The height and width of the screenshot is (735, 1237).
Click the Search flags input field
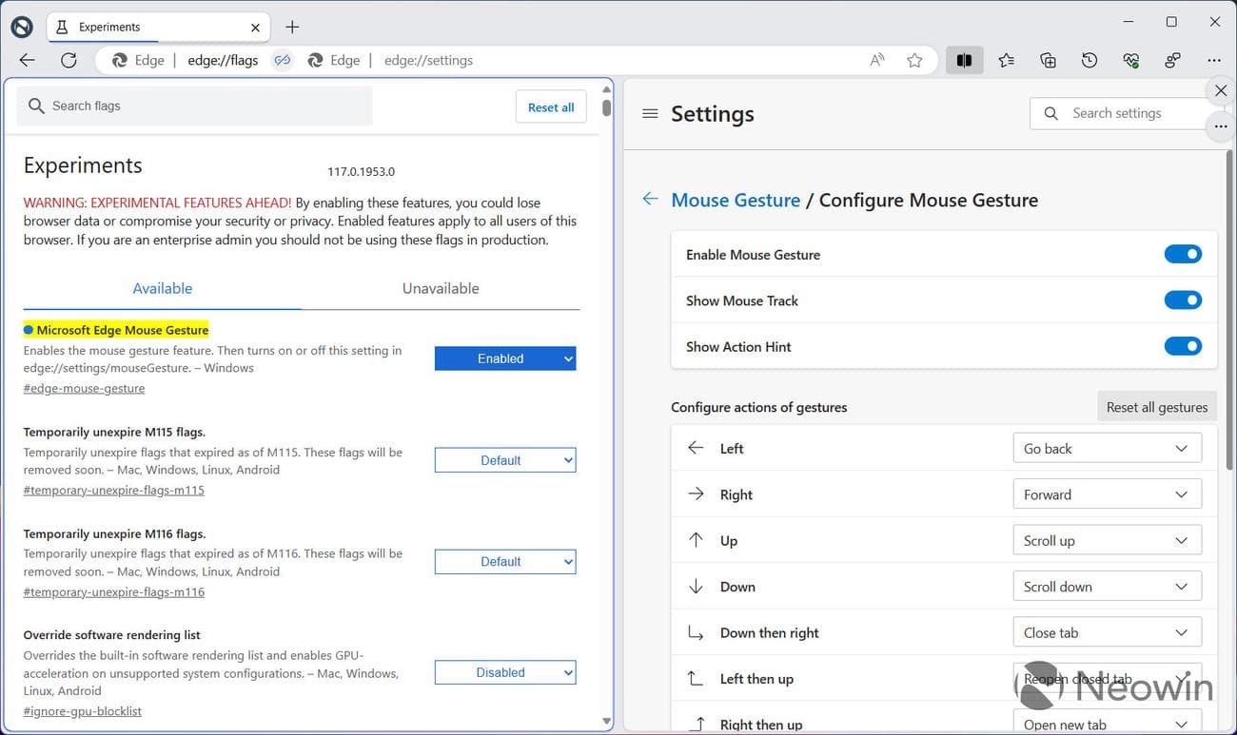[x=195, y=106]
